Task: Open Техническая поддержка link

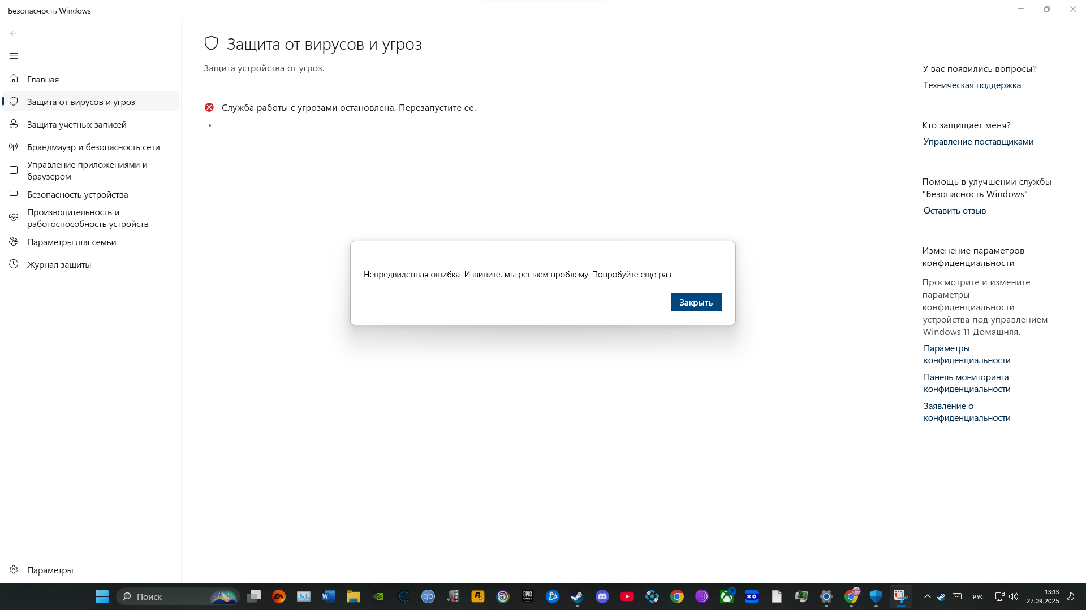Action: point(972,85)
